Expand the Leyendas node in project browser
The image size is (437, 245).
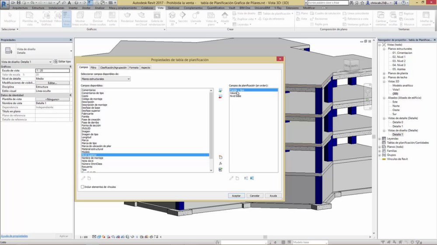[380, 139]
